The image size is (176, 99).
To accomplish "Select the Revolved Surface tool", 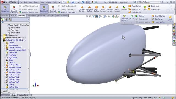I will coord(89,9).
